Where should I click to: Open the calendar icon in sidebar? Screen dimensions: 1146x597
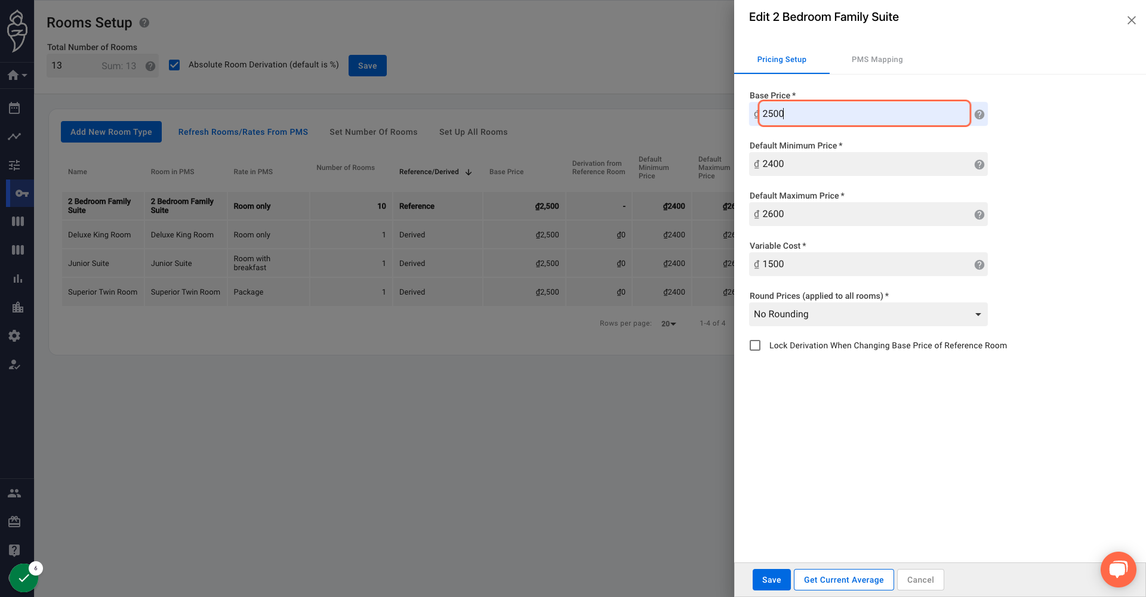[14, 108]
